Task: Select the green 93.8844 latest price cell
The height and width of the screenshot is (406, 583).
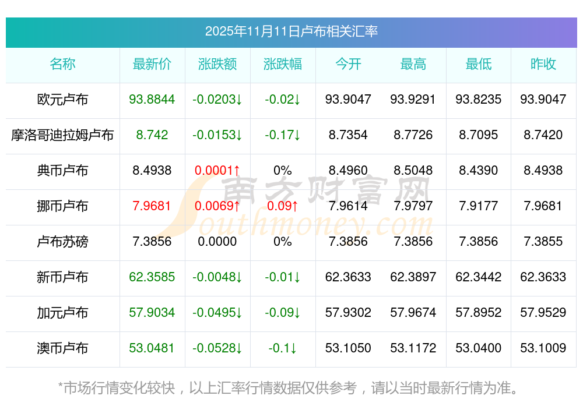Action: (x=152, y=100)
